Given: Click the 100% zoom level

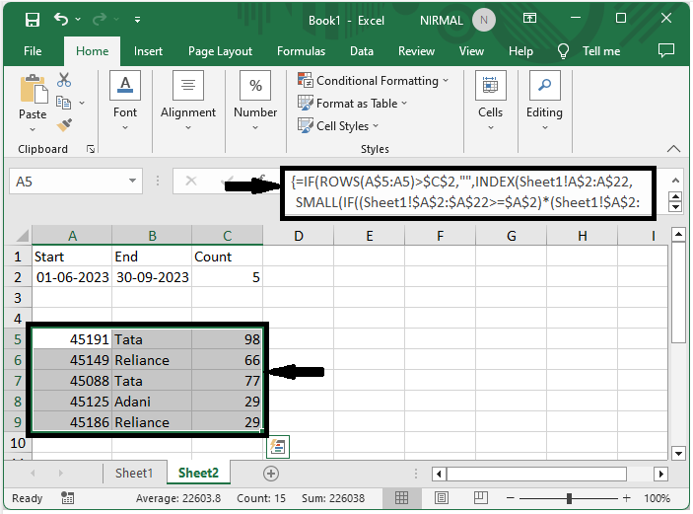Looking at the screenshot, I should point(658,498).
